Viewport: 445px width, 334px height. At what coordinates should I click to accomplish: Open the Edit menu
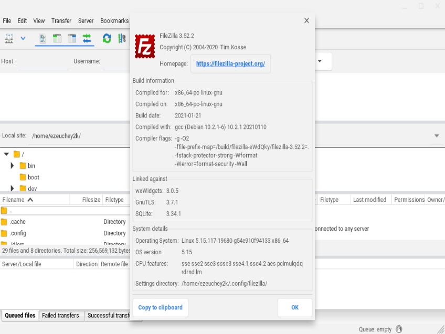pos(22,20)
